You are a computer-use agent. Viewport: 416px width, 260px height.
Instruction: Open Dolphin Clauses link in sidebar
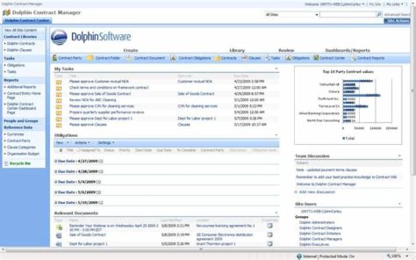19,50
